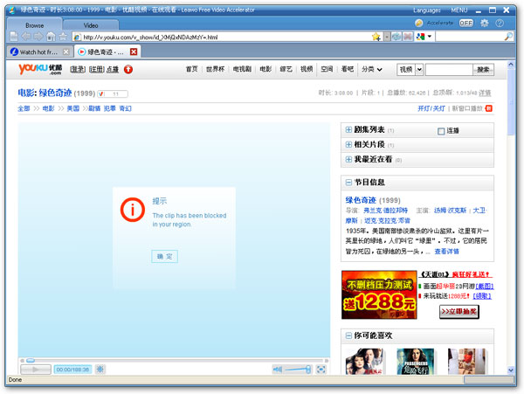
Task: Click the Youku search input field
Action: point(449,70)
